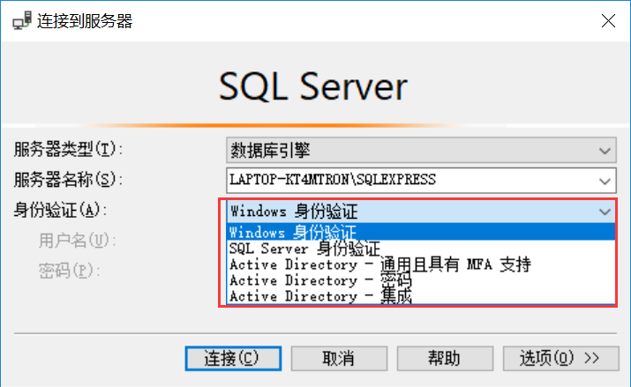Expand the 服务器名称 dropdown arrow

coord(605,181)
